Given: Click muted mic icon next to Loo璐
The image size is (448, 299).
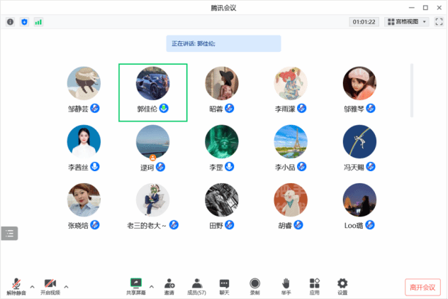Looking at the screenshot, I should click(x=370, y=225).
